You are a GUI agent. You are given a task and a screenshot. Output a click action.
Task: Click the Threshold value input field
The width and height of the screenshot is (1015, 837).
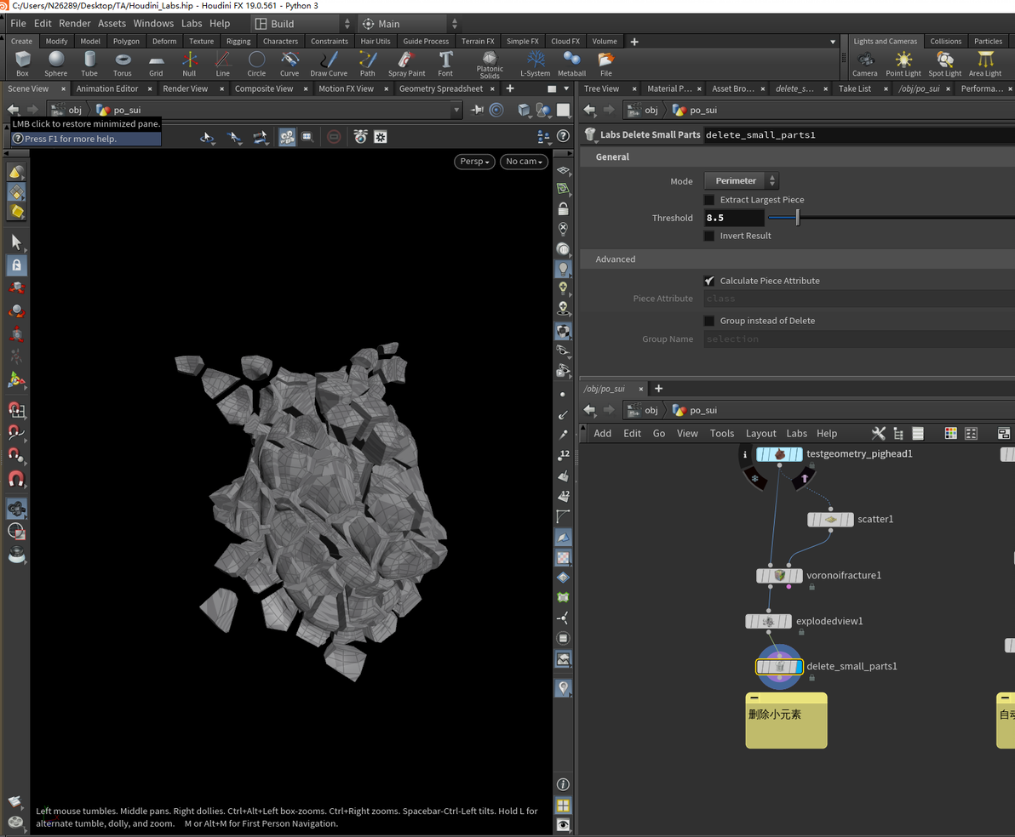tap(732, 218)
